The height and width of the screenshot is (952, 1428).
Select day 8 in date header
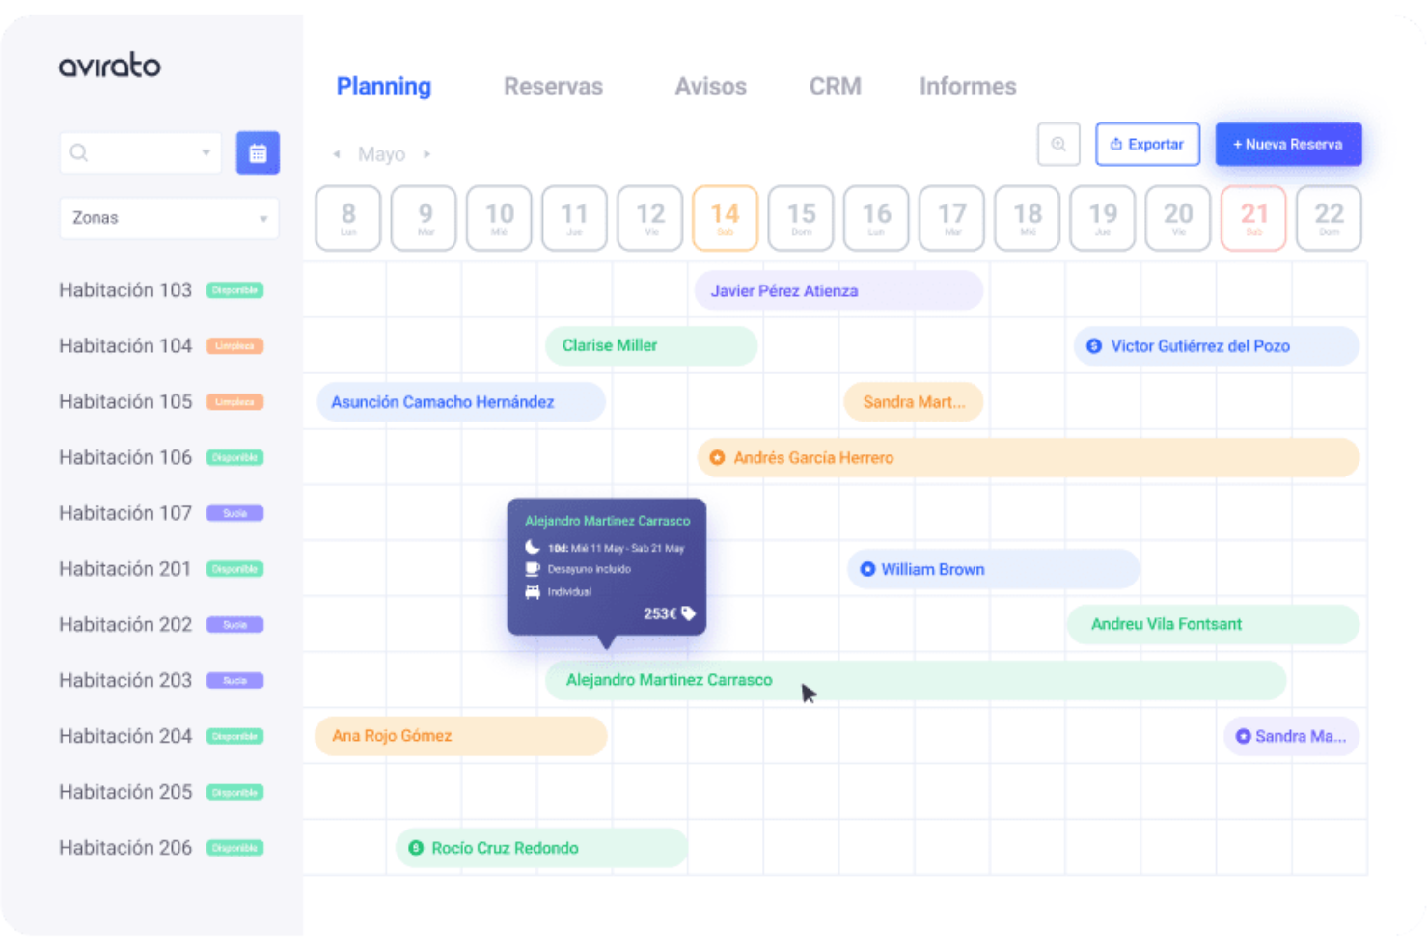tap(348, 218)
